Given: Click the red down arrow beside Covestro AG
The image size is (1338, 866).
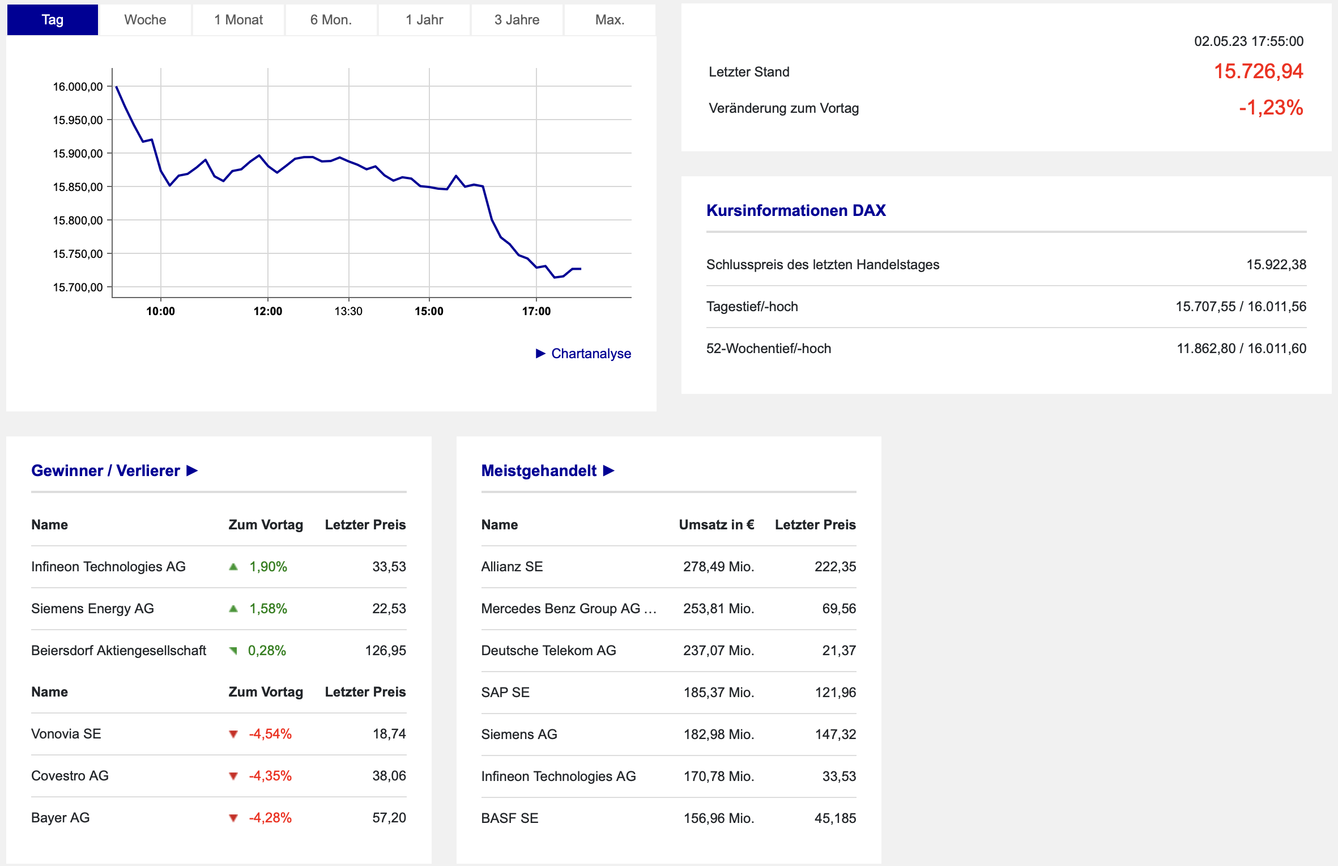Looking at the screenshot, I should click(x=233, y=776).
